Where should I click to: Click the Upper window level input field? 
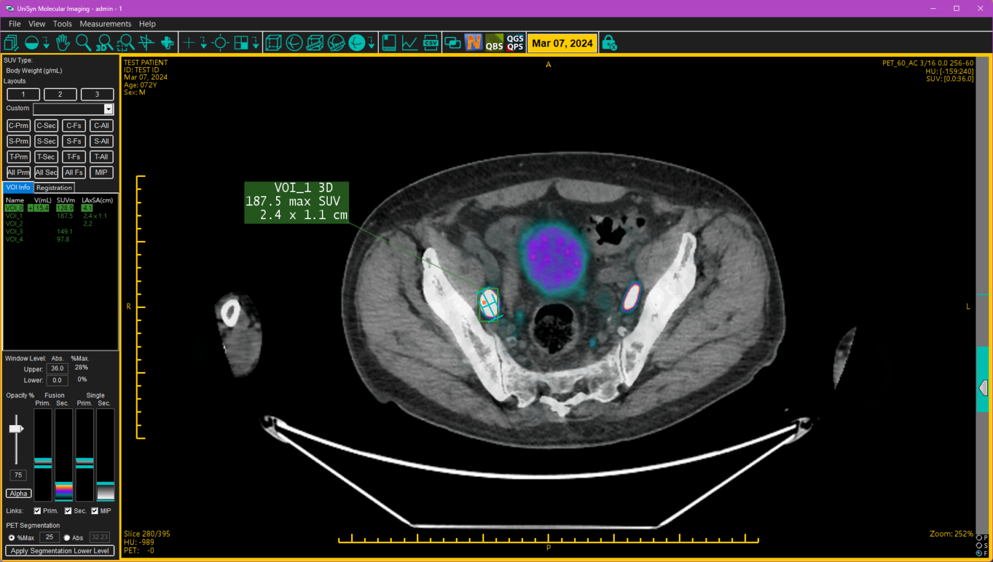tap(57, 368)
